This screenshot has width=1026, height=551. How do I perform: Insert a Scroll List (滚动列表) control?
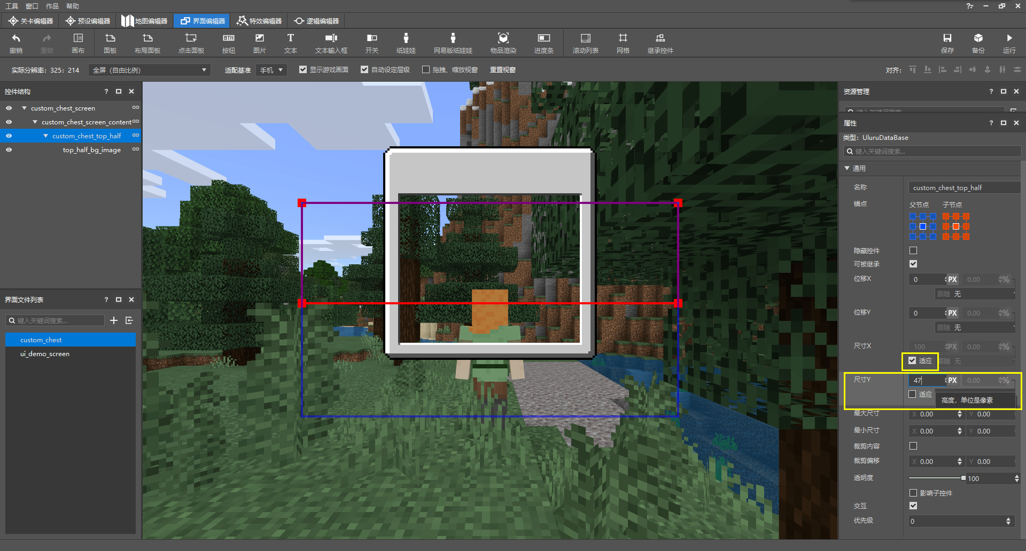(586, 43)
